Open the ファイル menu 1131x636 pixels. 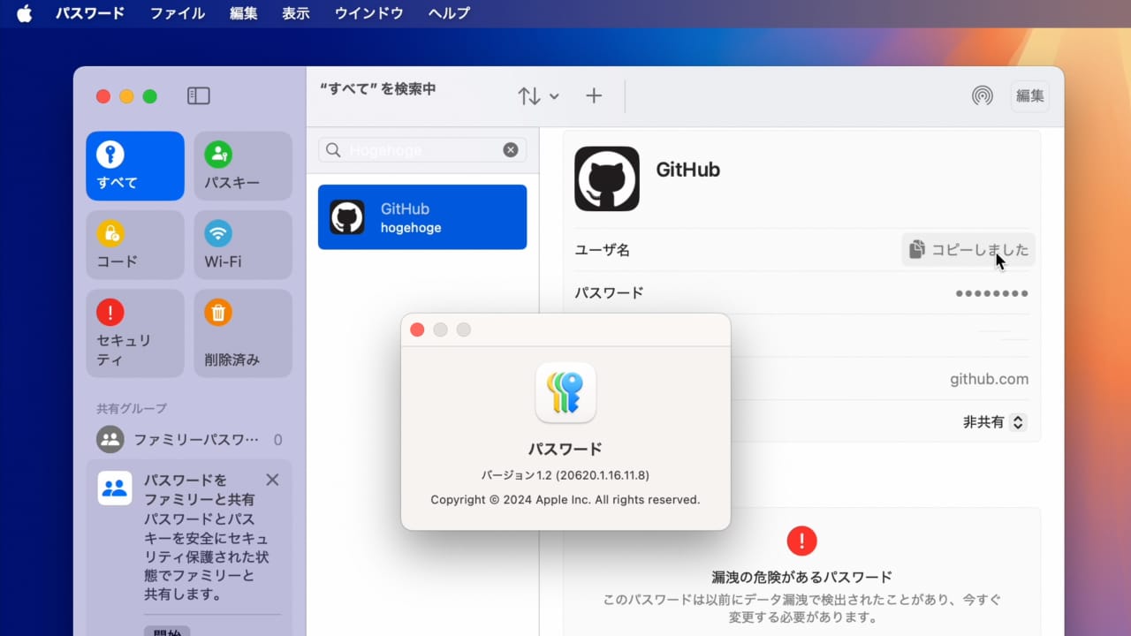click(178, 13)
